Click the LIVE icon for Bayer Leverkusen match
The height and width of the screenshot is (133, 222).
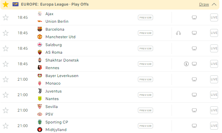click(x=214, y=79)
